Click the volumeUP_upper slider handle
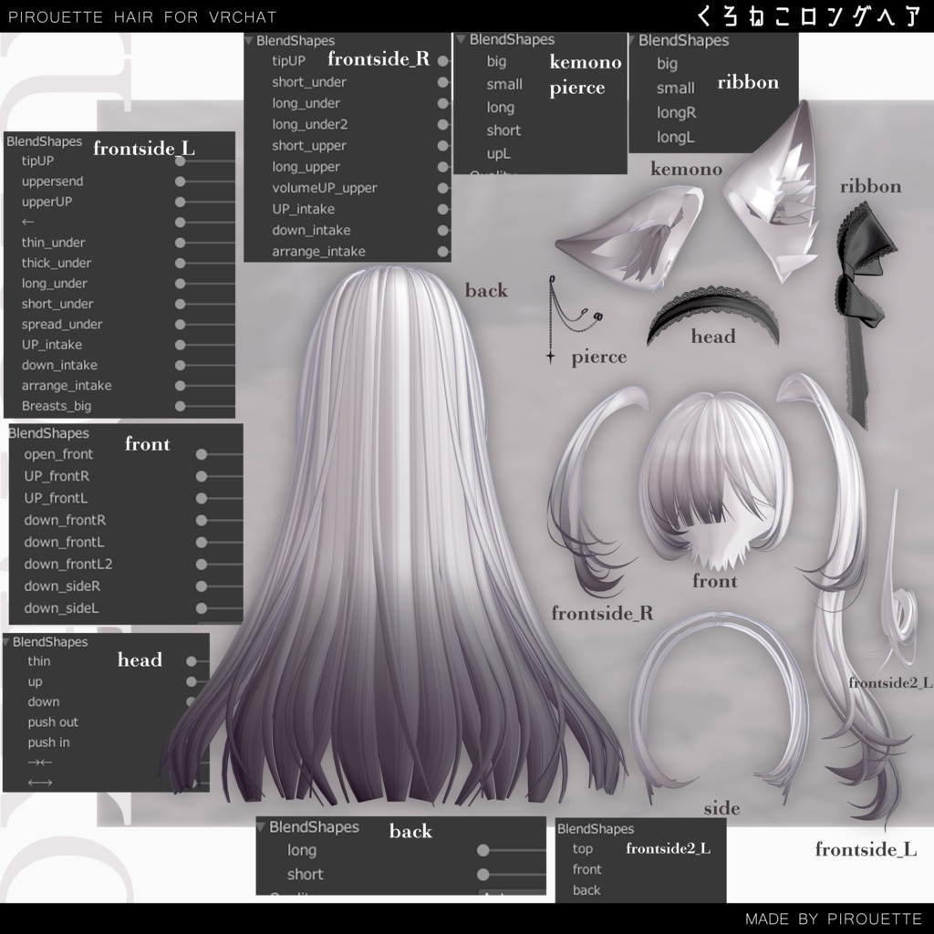The height and width of the screenshot is (934, 934). click(442, 188)
